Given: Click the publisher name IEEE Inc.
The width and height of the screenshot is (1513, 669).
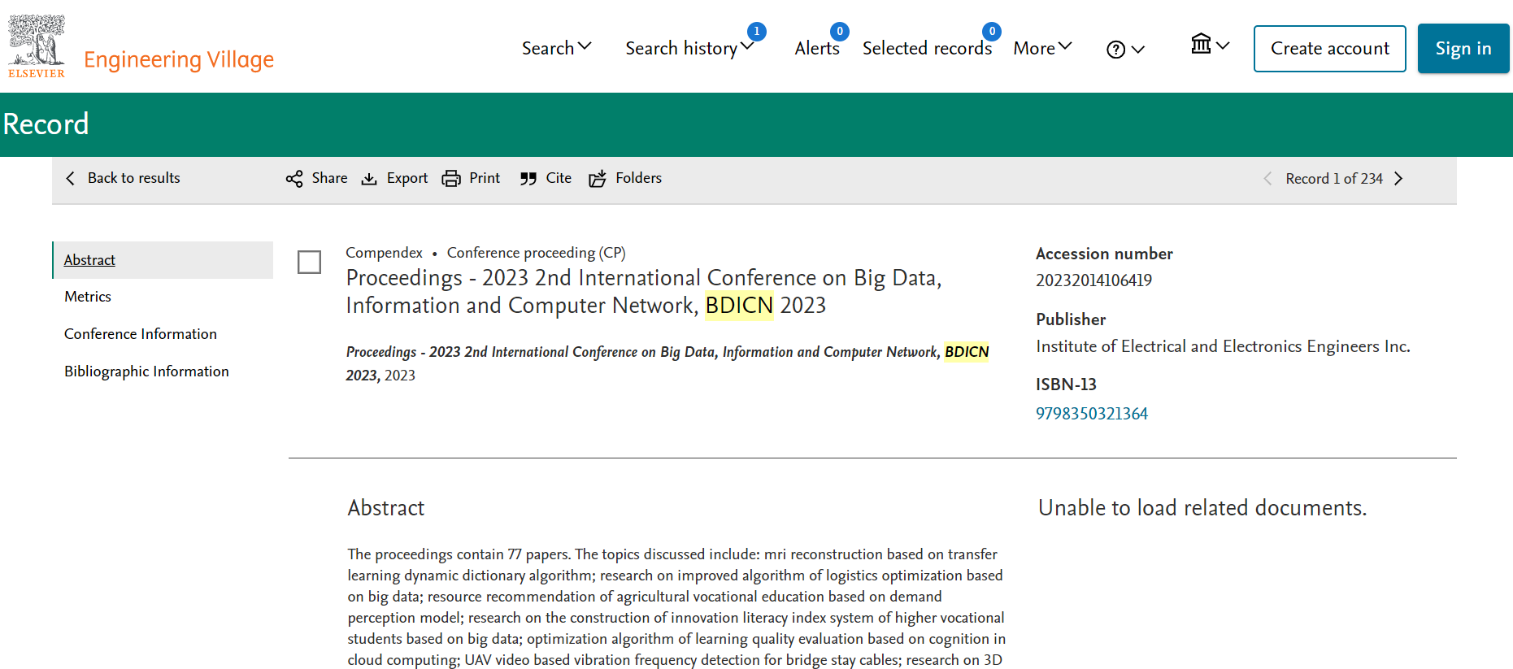Looking at the screenshot, I should point(1223,346).
